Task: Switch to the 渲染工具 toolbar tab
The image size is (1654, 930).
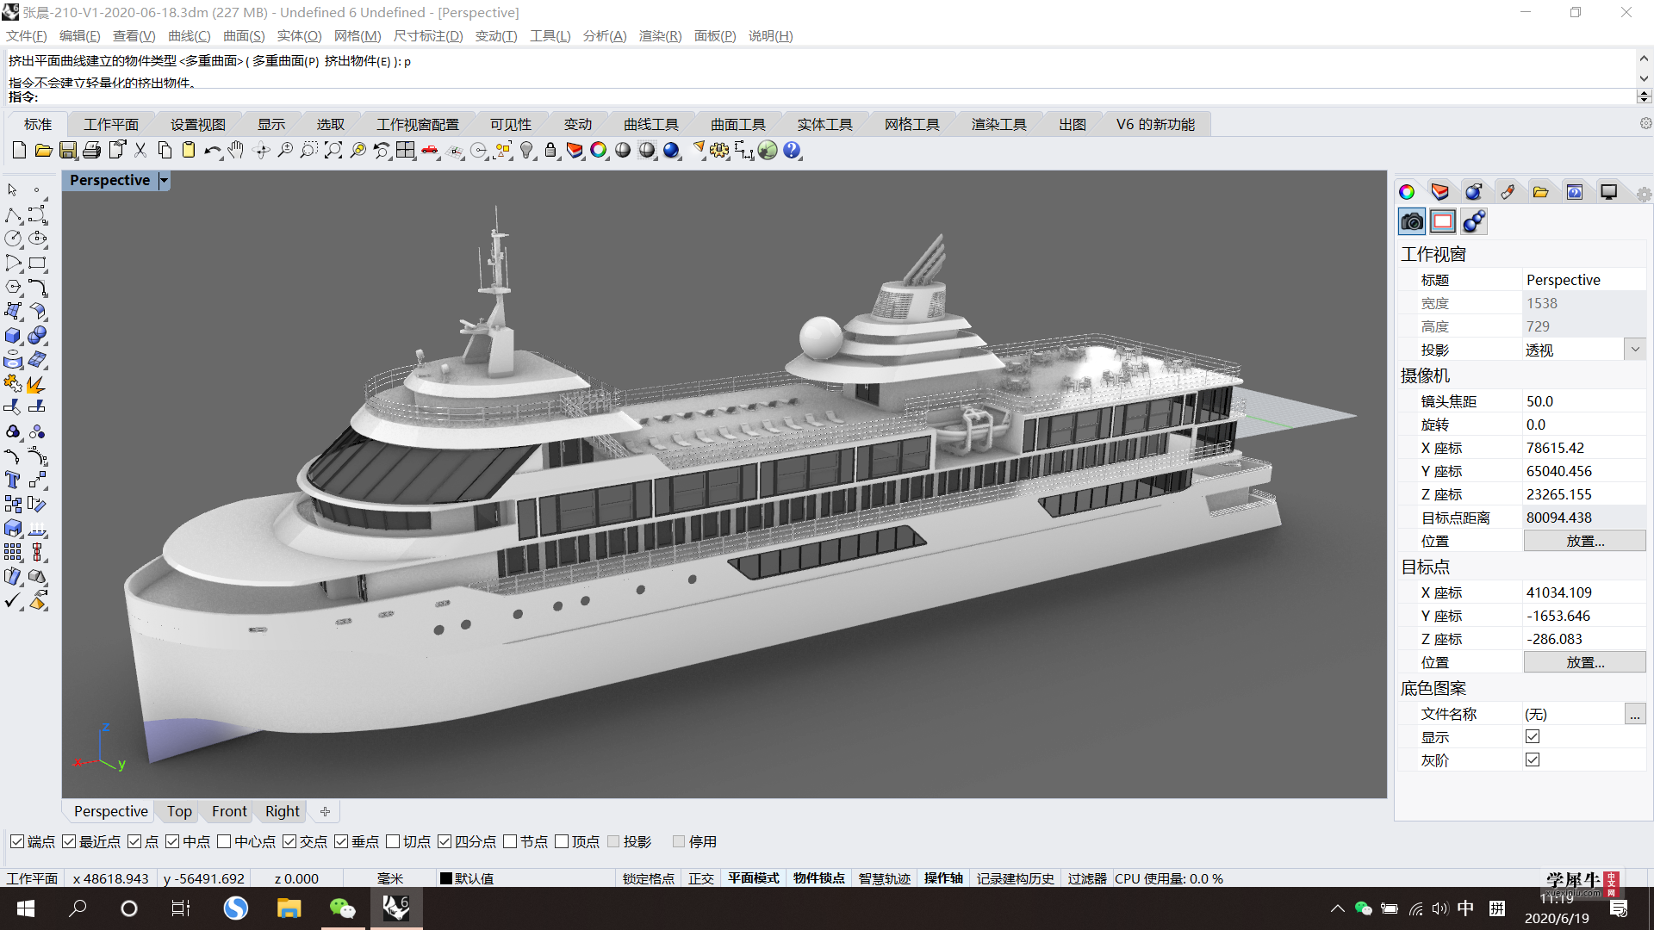Action: [x=998, y=124]
